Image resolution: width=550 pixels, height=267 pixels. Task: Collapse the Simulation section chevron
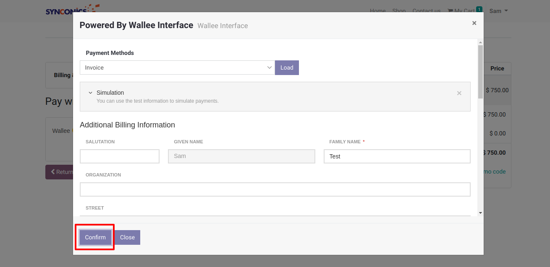(x=90, y=93)
